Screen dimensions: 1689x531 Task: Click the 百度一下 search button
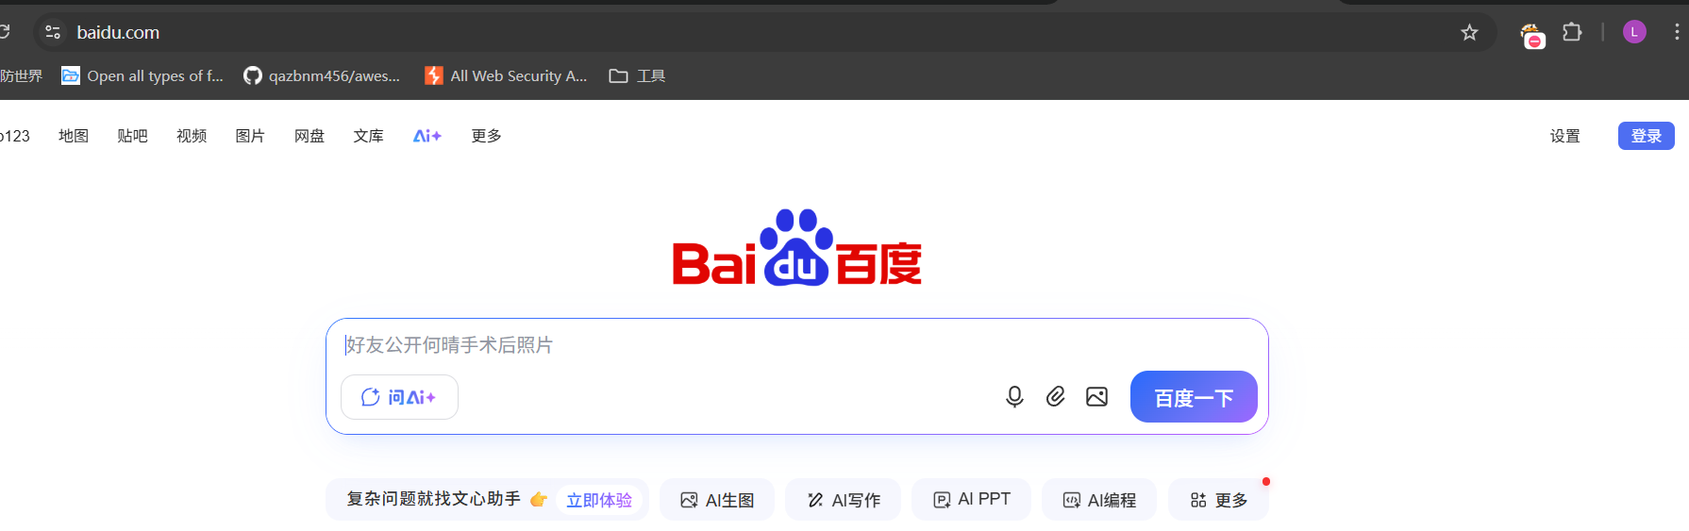[x=1194, y=397]
